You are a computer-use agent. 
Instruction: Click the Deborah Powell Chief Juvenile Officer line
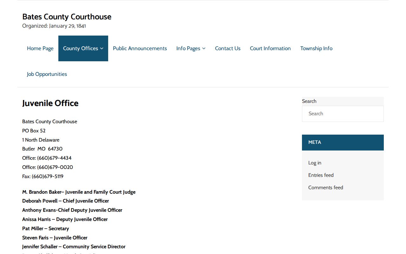tap(66, 201)
